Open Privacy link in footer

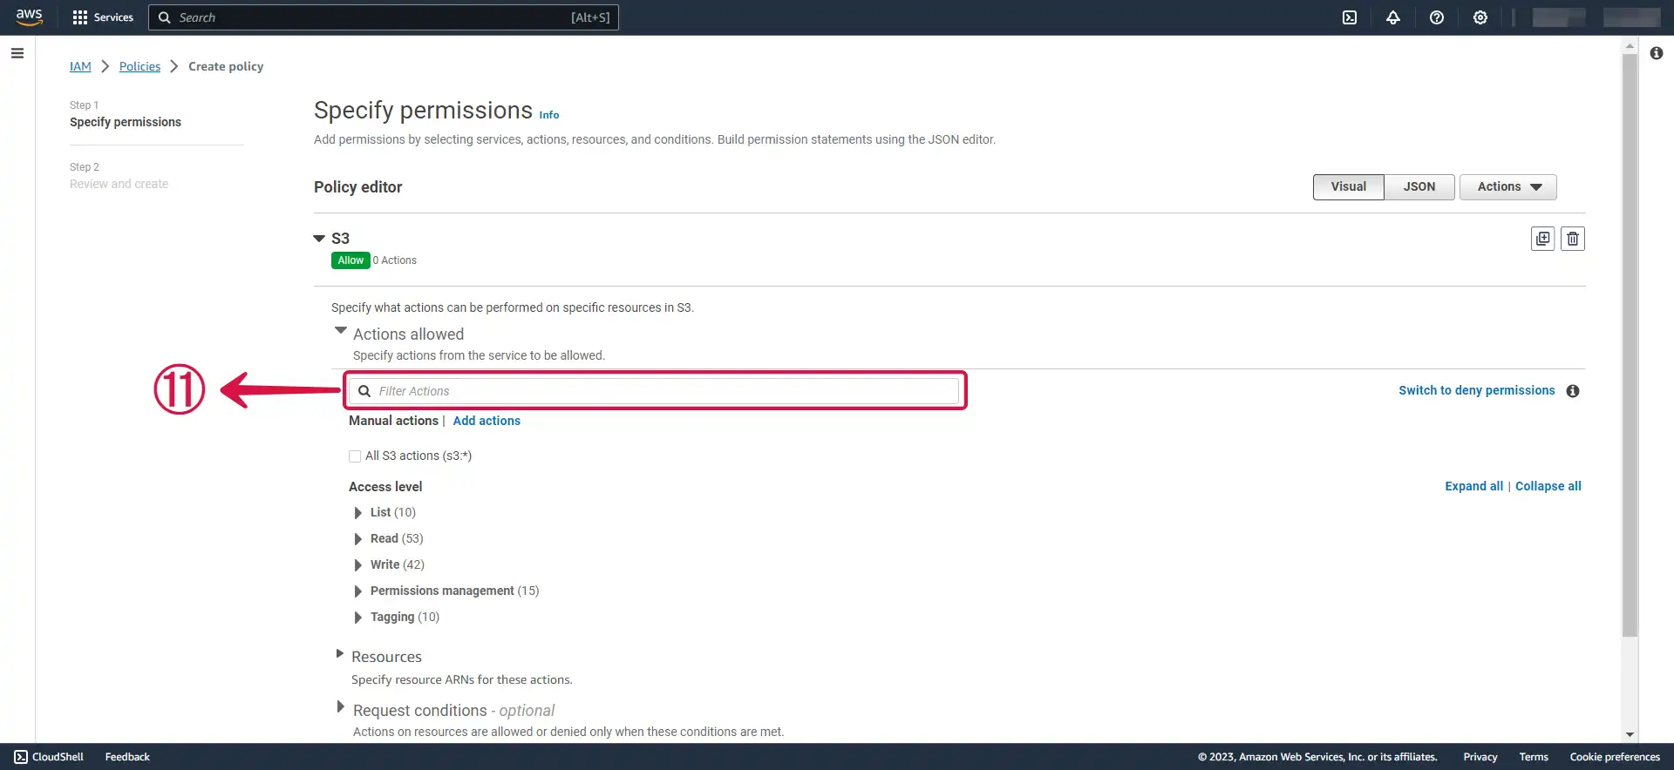pos(1480,757)
